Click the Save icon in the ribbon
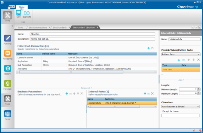 coord(19,13)
